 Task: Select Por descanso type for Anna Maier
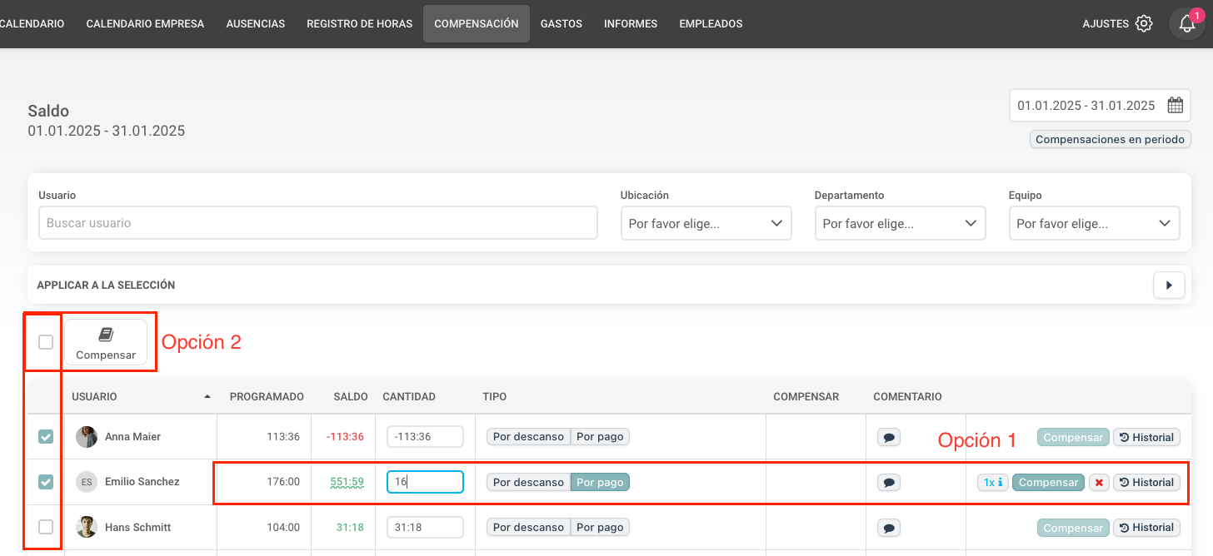tap(528, 437)
